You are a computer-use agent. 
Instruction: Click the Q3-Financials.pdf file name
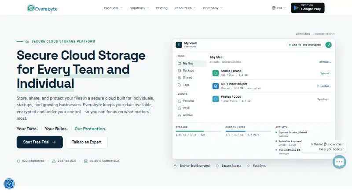tap(234, 84)
